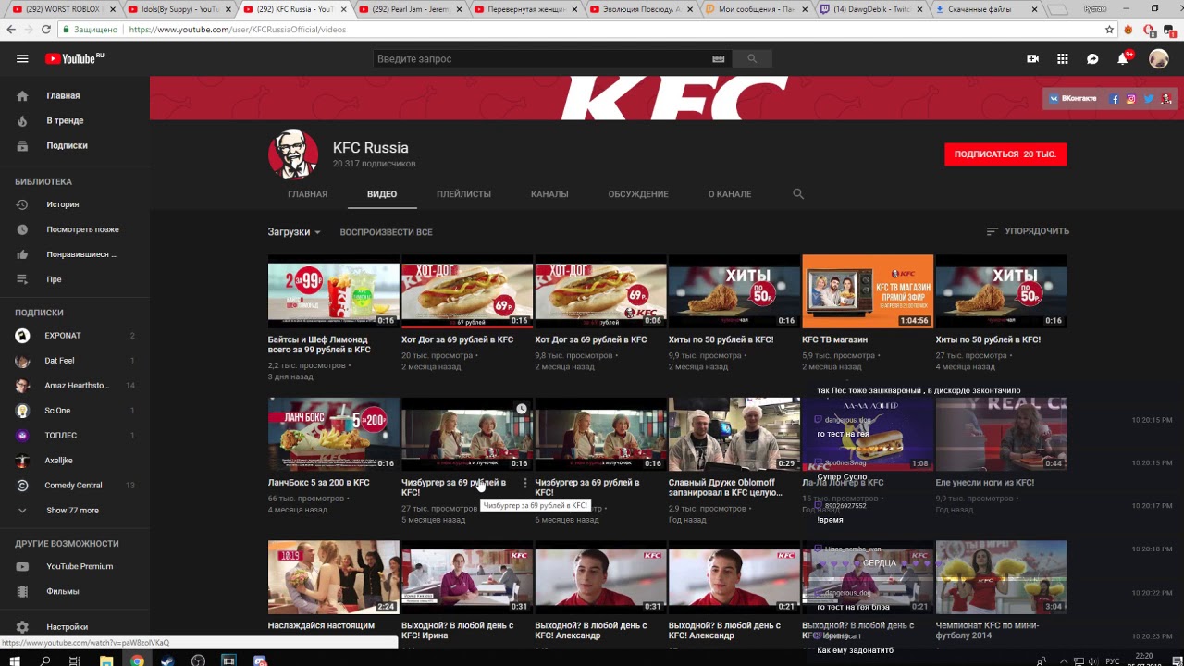Open the Упорядочить sort dropdown

(x=1027, y=231)
